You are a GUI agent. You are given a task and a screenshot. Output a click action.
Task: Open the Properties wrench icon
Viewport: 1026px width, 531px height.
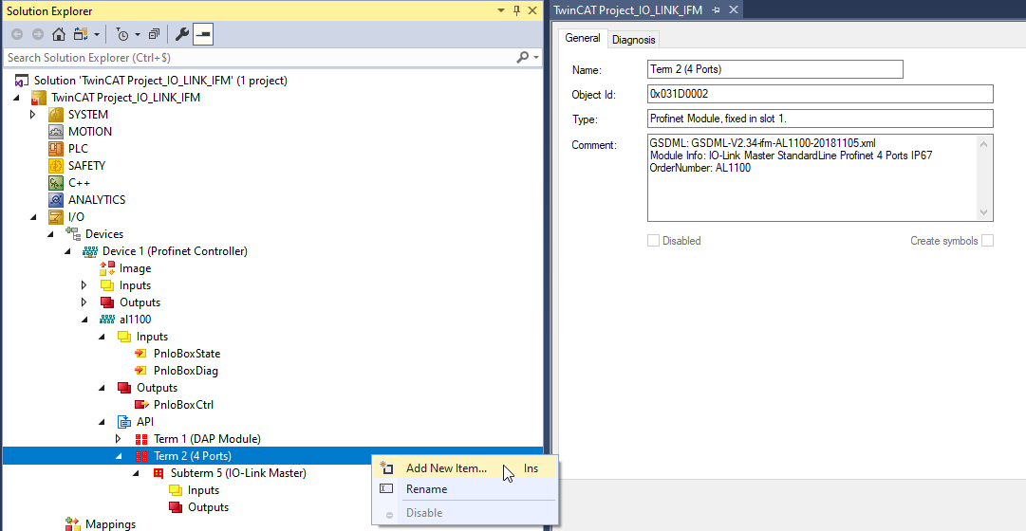[x=183, y=34]
